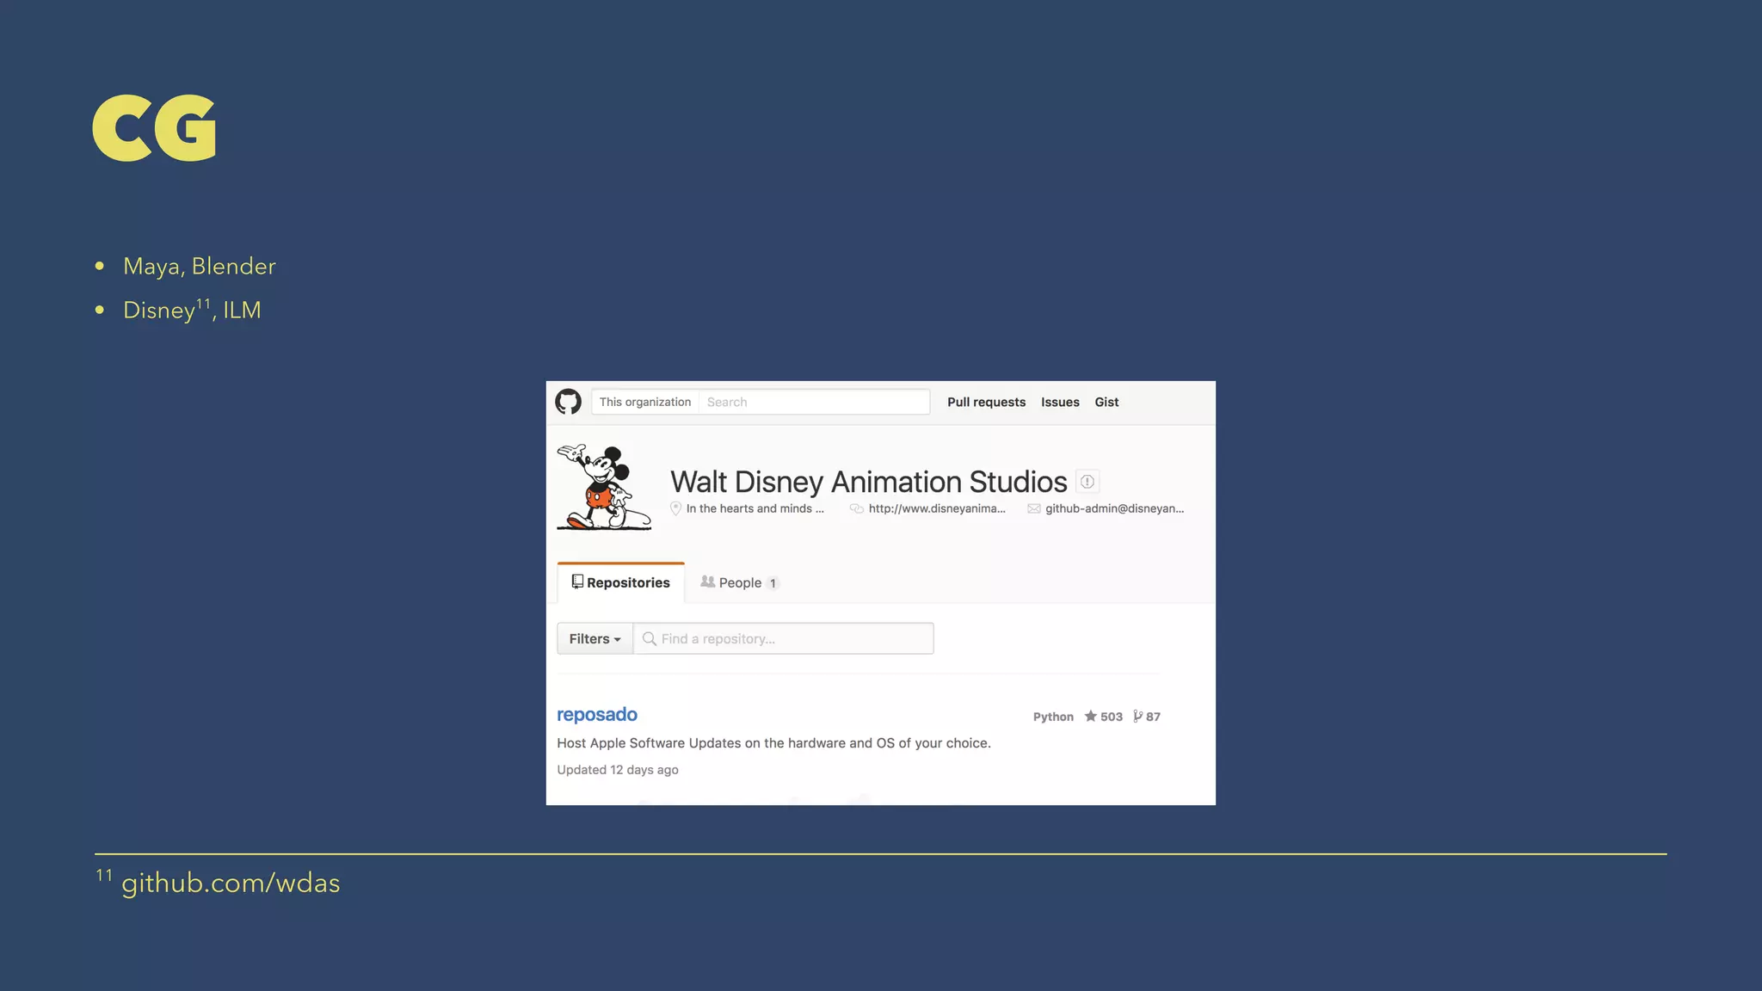The image size is (1762, 991).
Task: Click the CG slide title
Action: [x=154, y=128]
